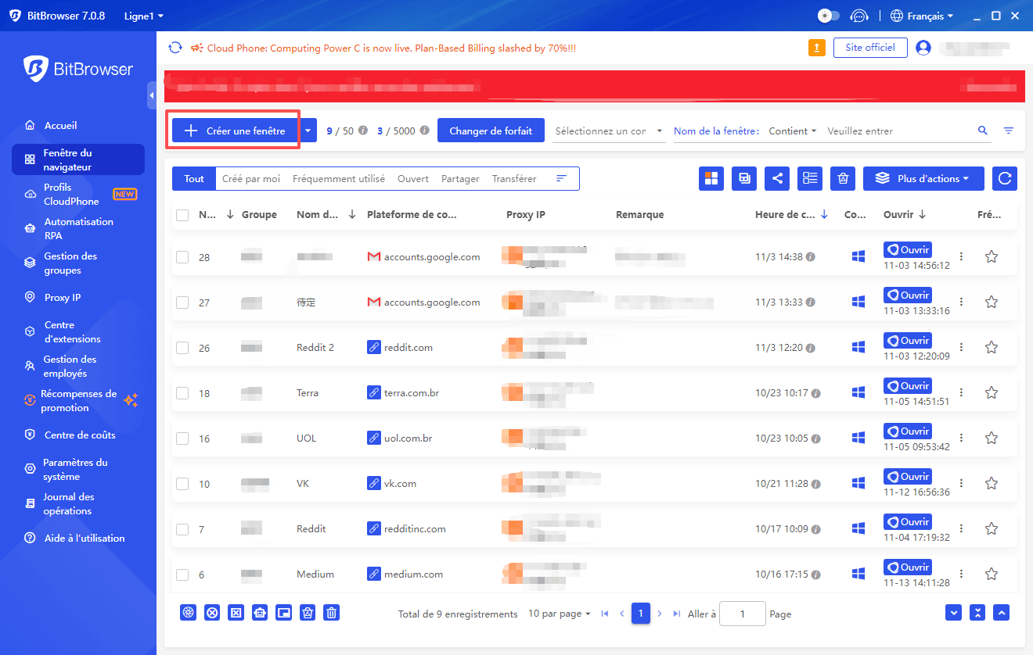This screenshot has width=1033, height=655.
Task: Select the grid layout view icon
Action: [711, 178]
